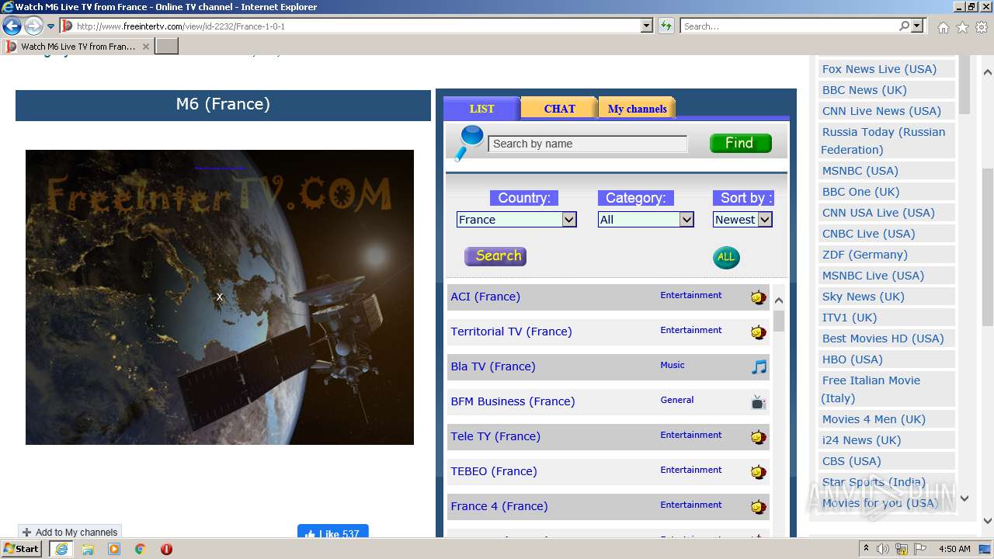Open Bla TV (France) channel link
This screenshot has width=994, height=559.
493,366
